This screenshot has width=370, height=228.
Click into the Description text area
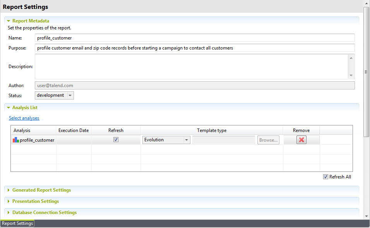[191, 67]
